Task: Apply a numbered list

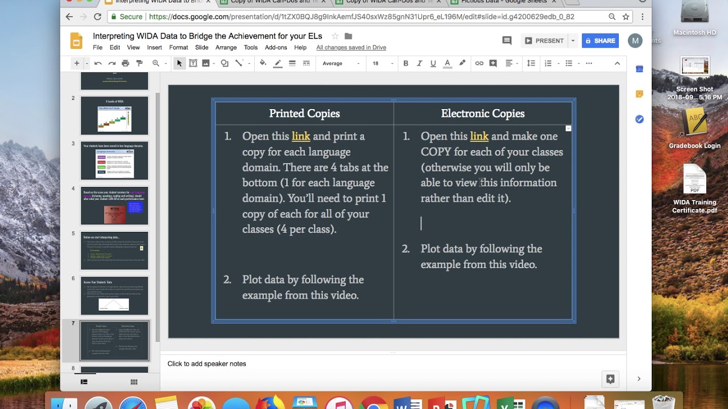Action: point(548,63)
